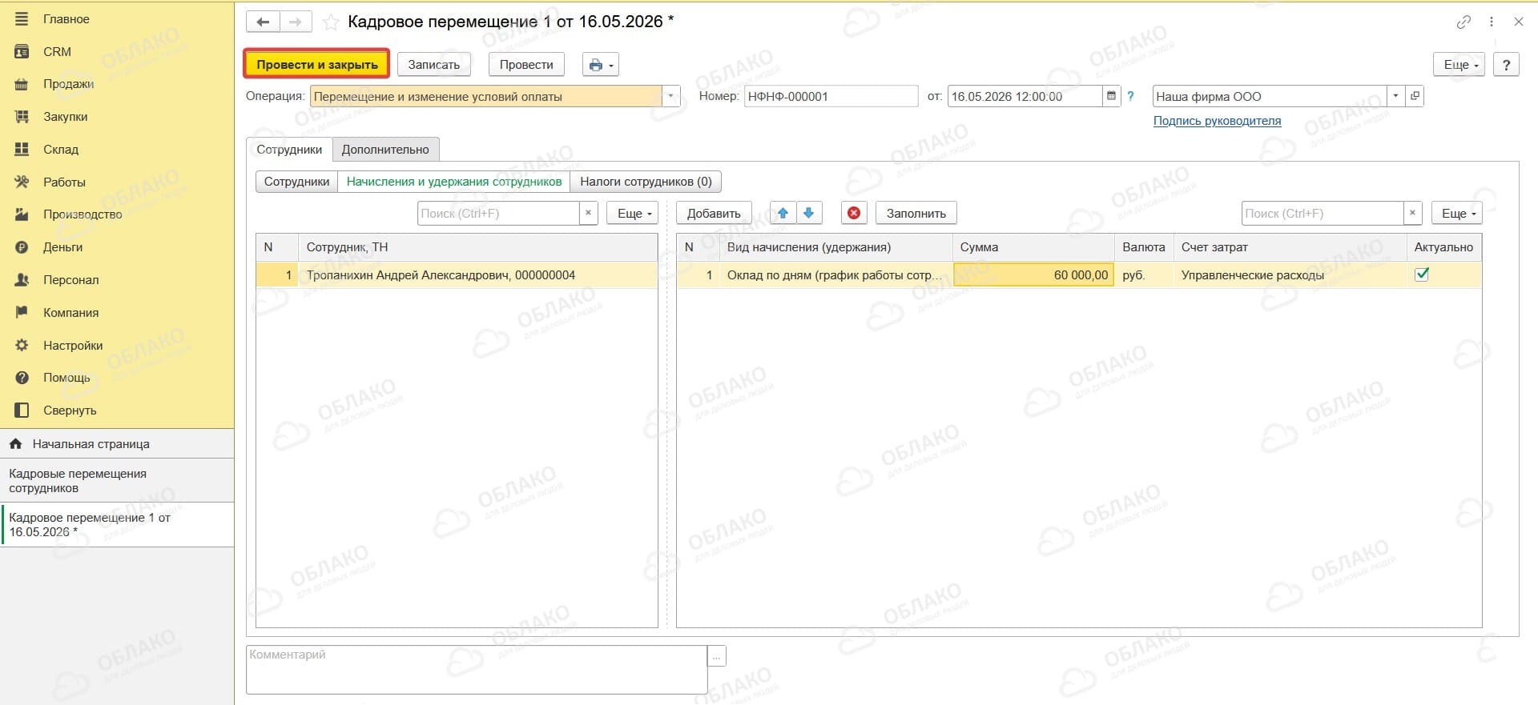
Task: Expand the organization dropdown arrow
Action: pyautogui.click(x=1395, y=96)
